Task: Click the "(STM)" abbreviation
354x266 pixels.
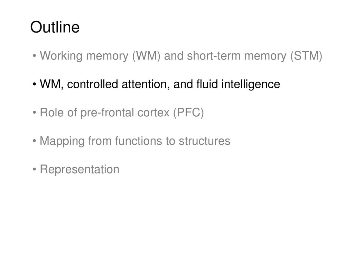Action: [306, 56]
